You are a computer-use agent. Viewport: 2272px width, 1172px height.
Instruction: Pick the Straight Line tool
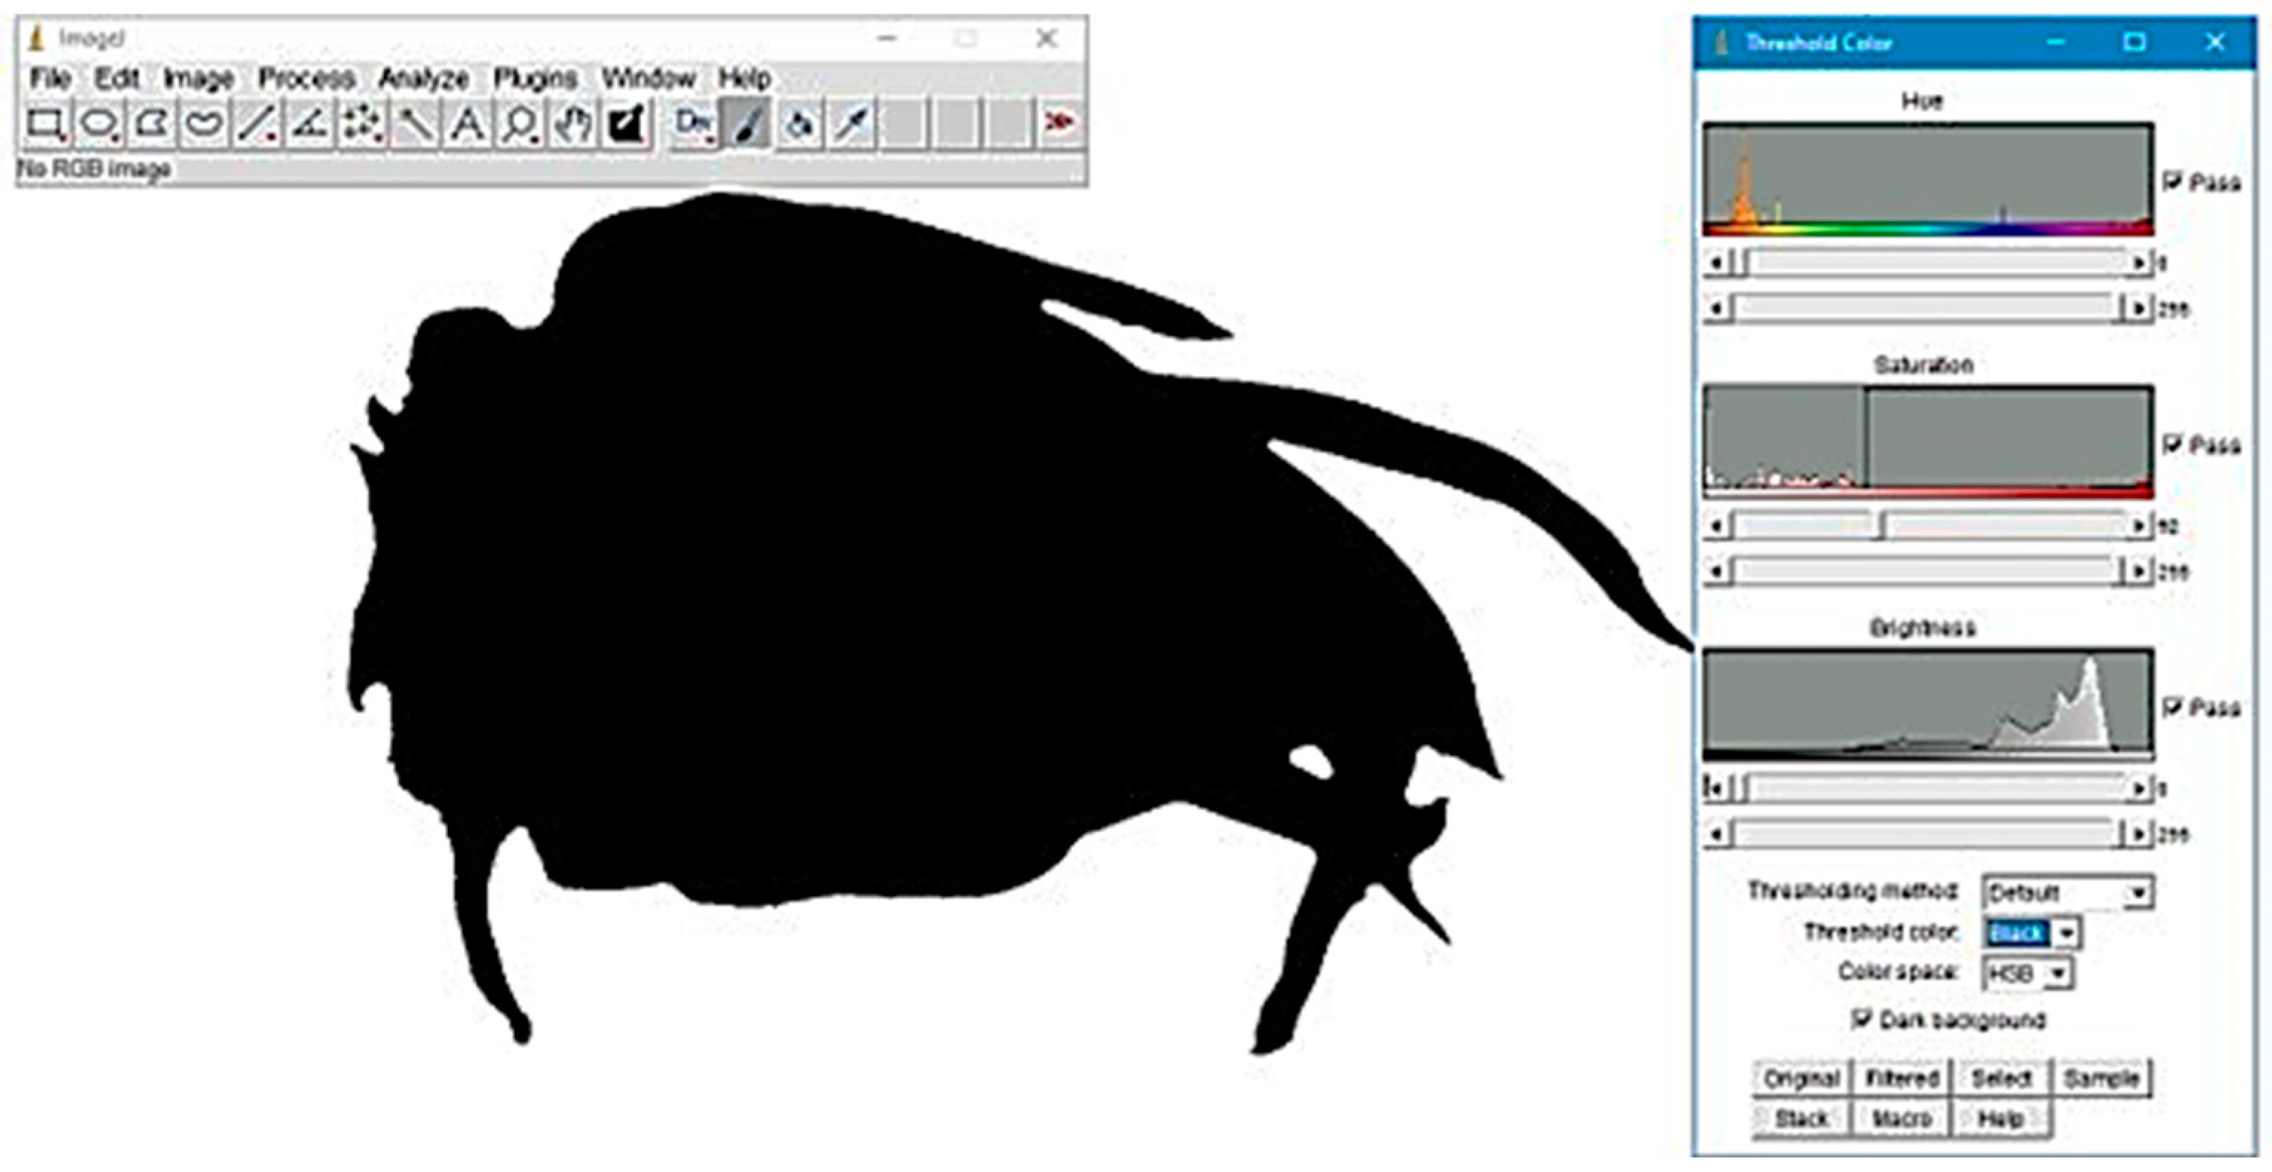point(255,124)
